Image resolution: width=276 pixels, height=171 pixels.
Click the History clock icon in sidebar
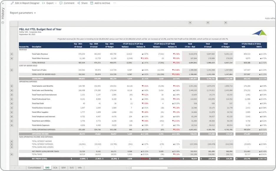(3, 22)
